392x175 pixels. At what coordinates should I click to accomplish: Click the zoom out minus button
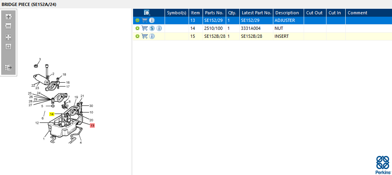point(8,26)
